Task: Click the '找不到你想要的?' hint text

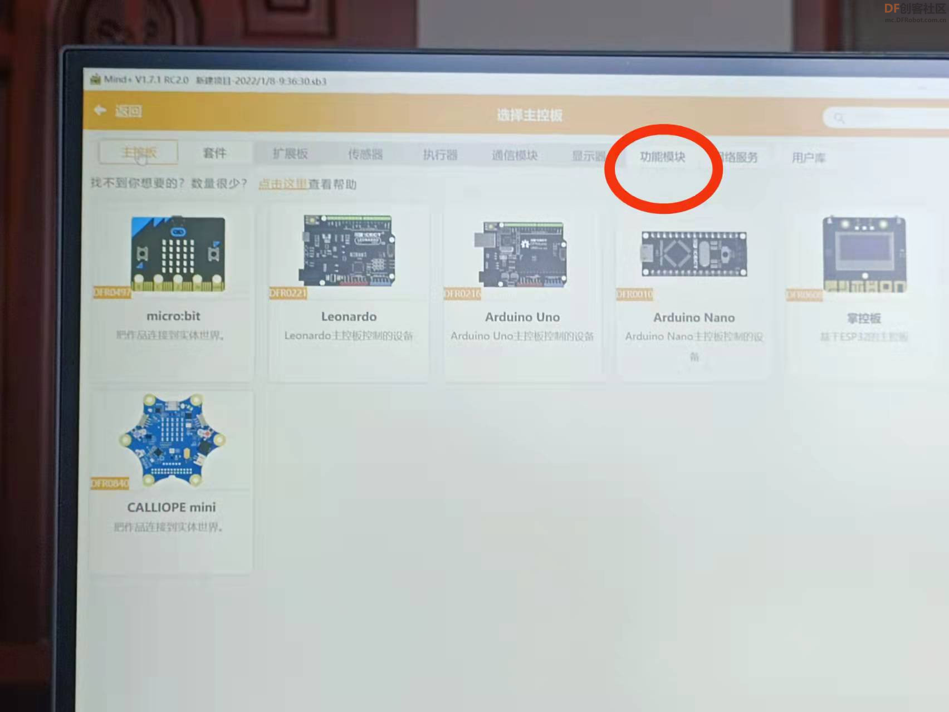Action: coord(137,183)
